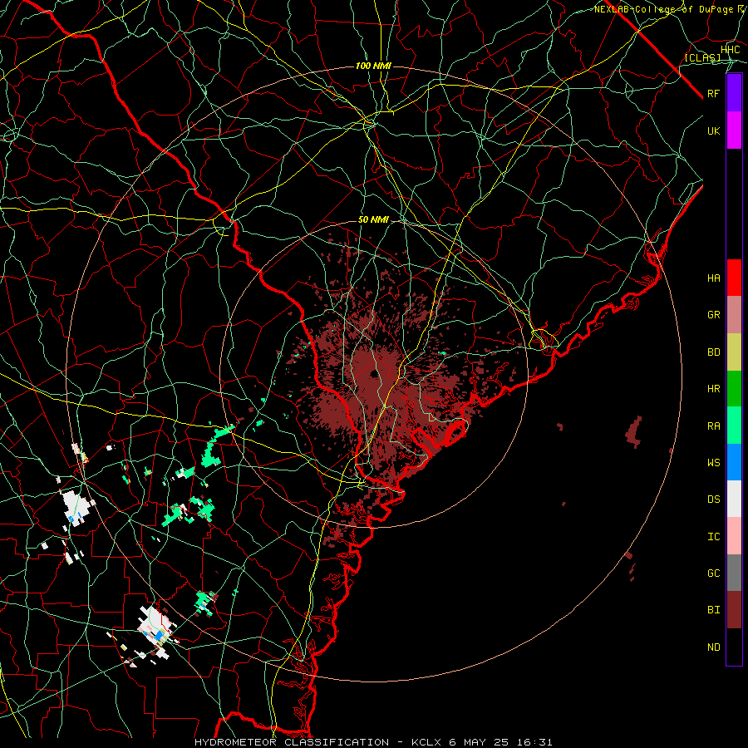Screen dimensions: 748x748
Task: Click the 50 NMI range ring label
Action: (x=373, y=219)
